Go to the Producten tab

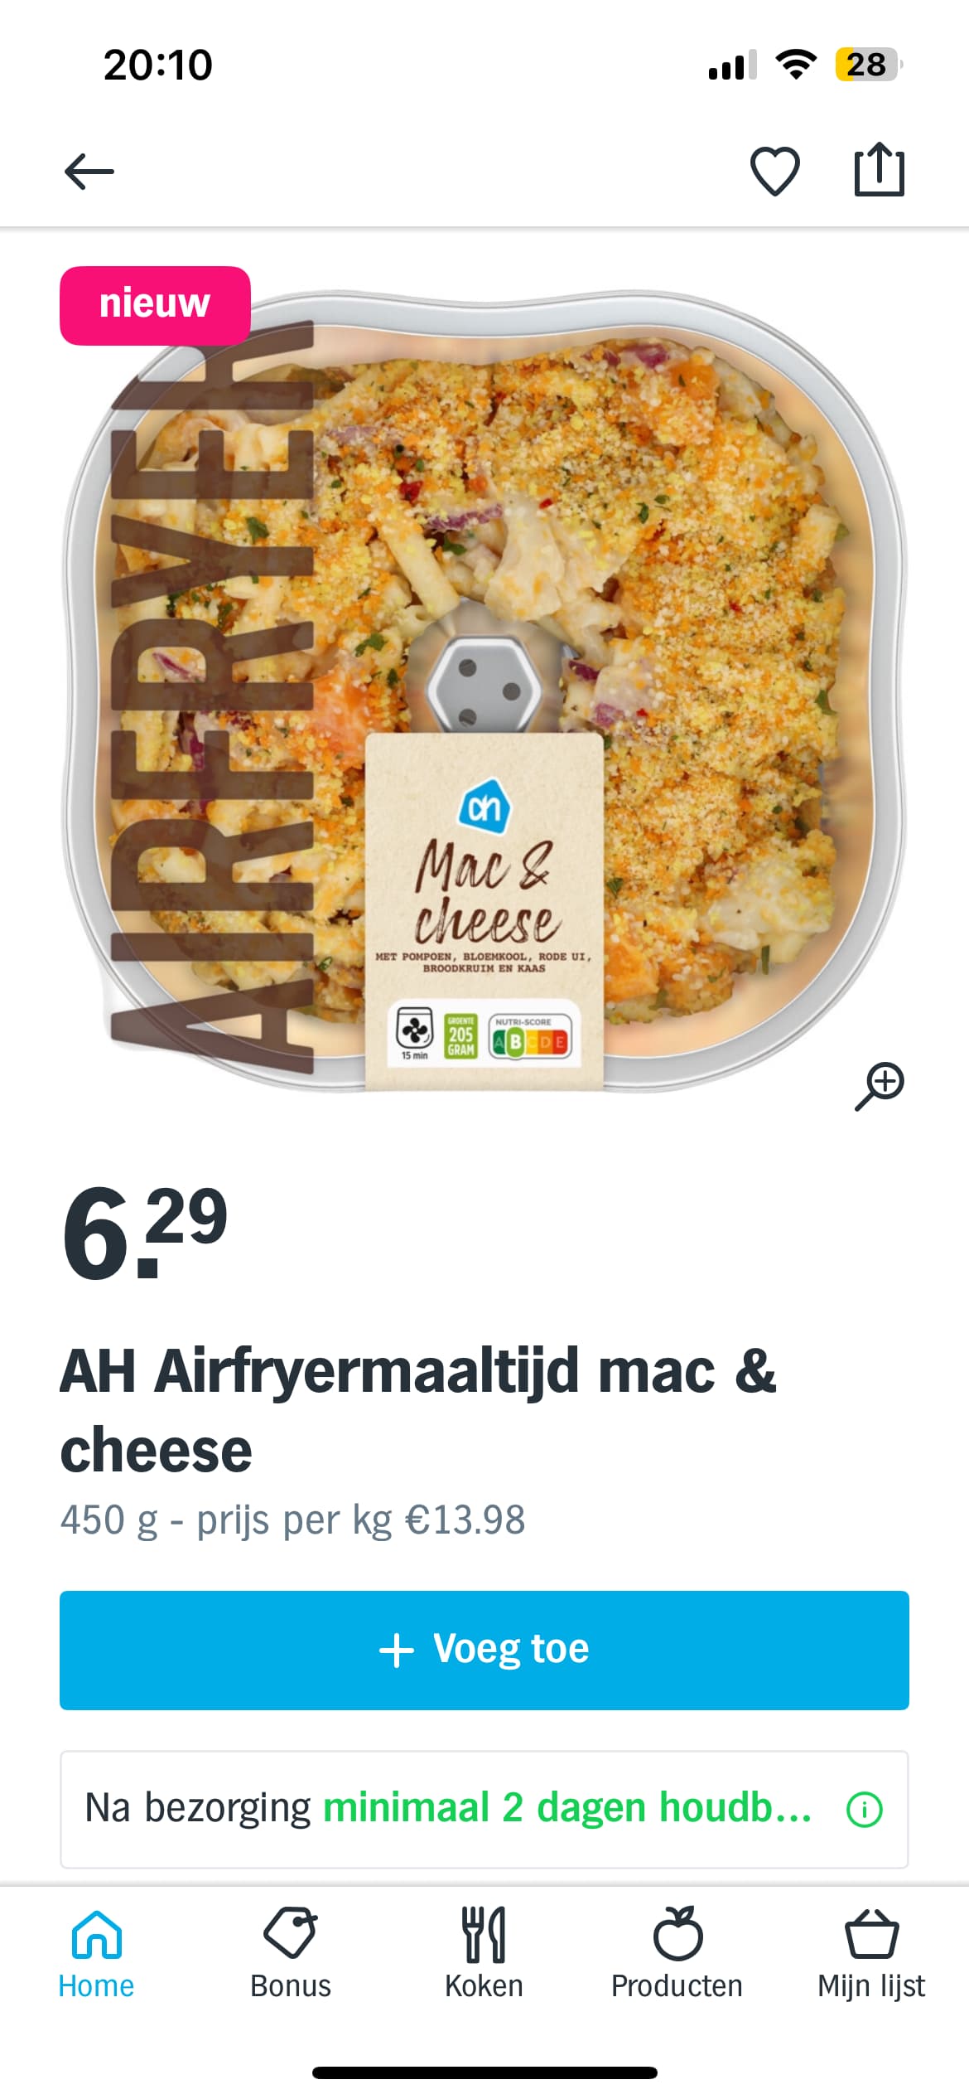click(x=677, y=1954)
